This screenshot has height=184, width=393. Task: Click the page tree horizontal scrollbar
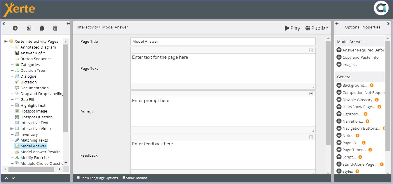coord(32,169)
